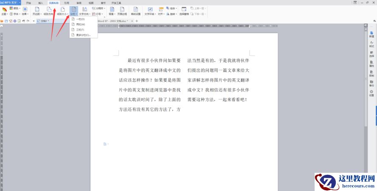Choose 两栏(W) from the columns menu
The height and width of the screenshot is (191, 377).
coord(84,25)
